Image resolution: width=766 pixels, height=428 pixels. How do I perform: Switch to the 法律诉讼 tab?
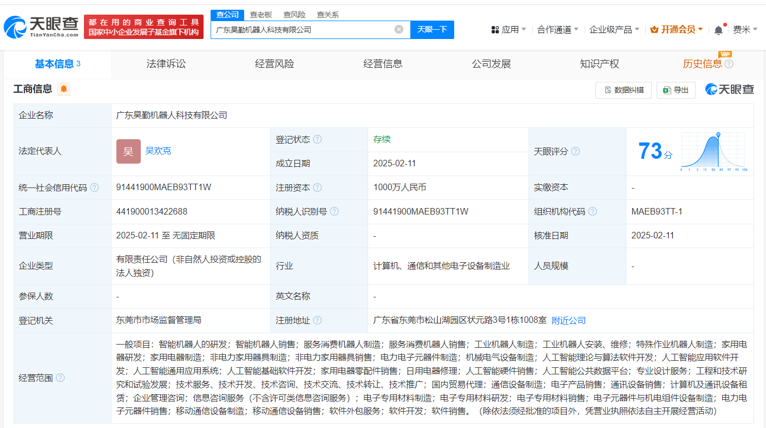coord(166,64)
